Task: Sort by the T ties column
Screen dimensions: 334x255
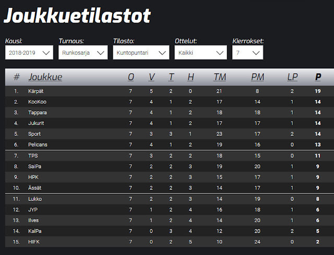Action: click(x=171, y=77)
